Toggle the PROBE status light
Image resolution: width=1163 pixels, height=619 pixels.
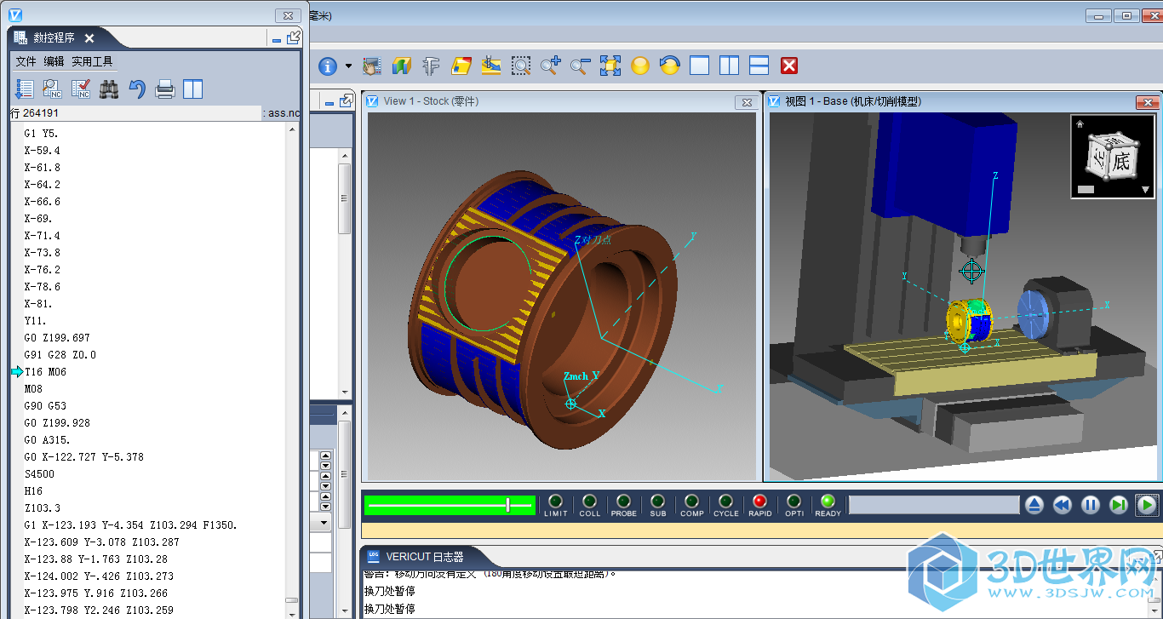(624, 502)
